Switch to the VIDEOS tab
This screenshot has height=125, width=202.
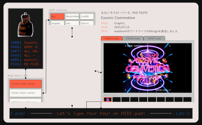133,38
